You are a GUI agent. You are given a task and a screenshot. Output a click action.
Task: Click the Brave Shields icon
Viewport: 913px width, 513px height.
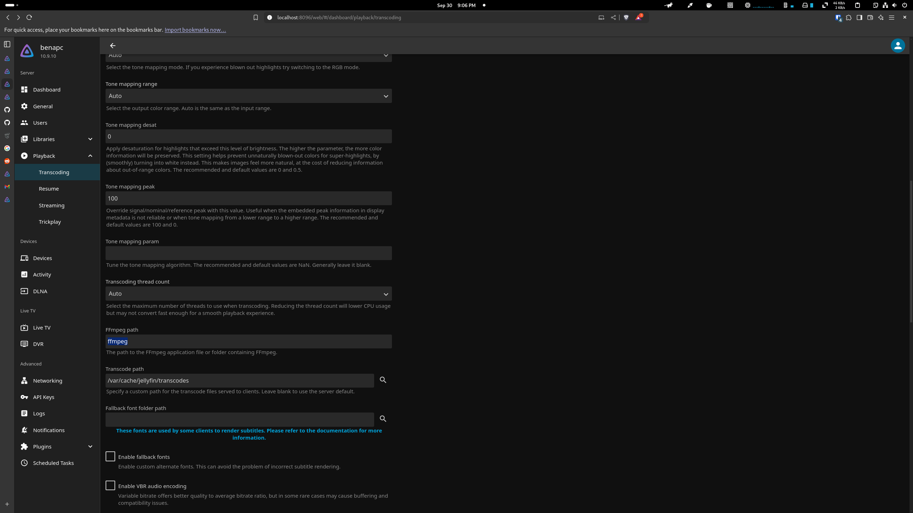(626, 17)
